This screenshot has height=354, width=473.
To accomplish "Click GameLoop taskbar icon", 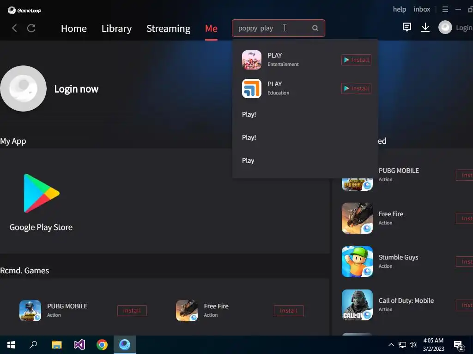I will 125,345.
